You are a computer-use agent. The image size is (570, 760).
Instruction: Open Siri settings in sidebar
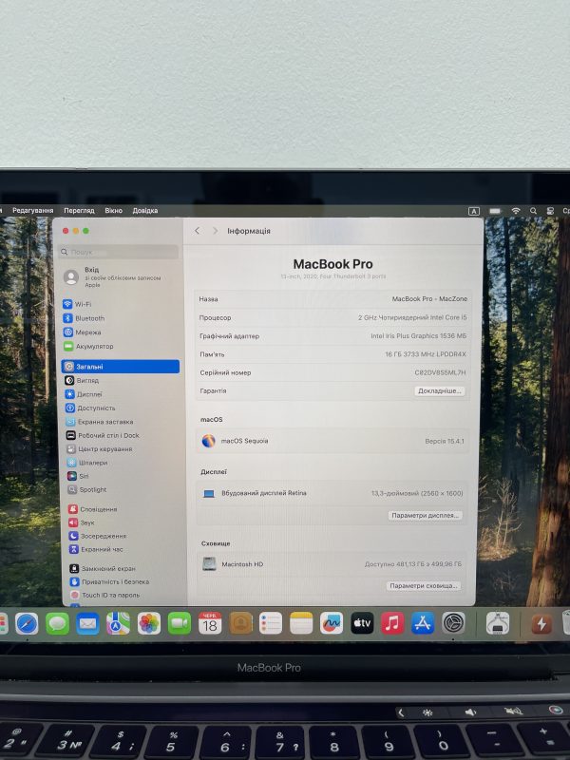point(78,476)
